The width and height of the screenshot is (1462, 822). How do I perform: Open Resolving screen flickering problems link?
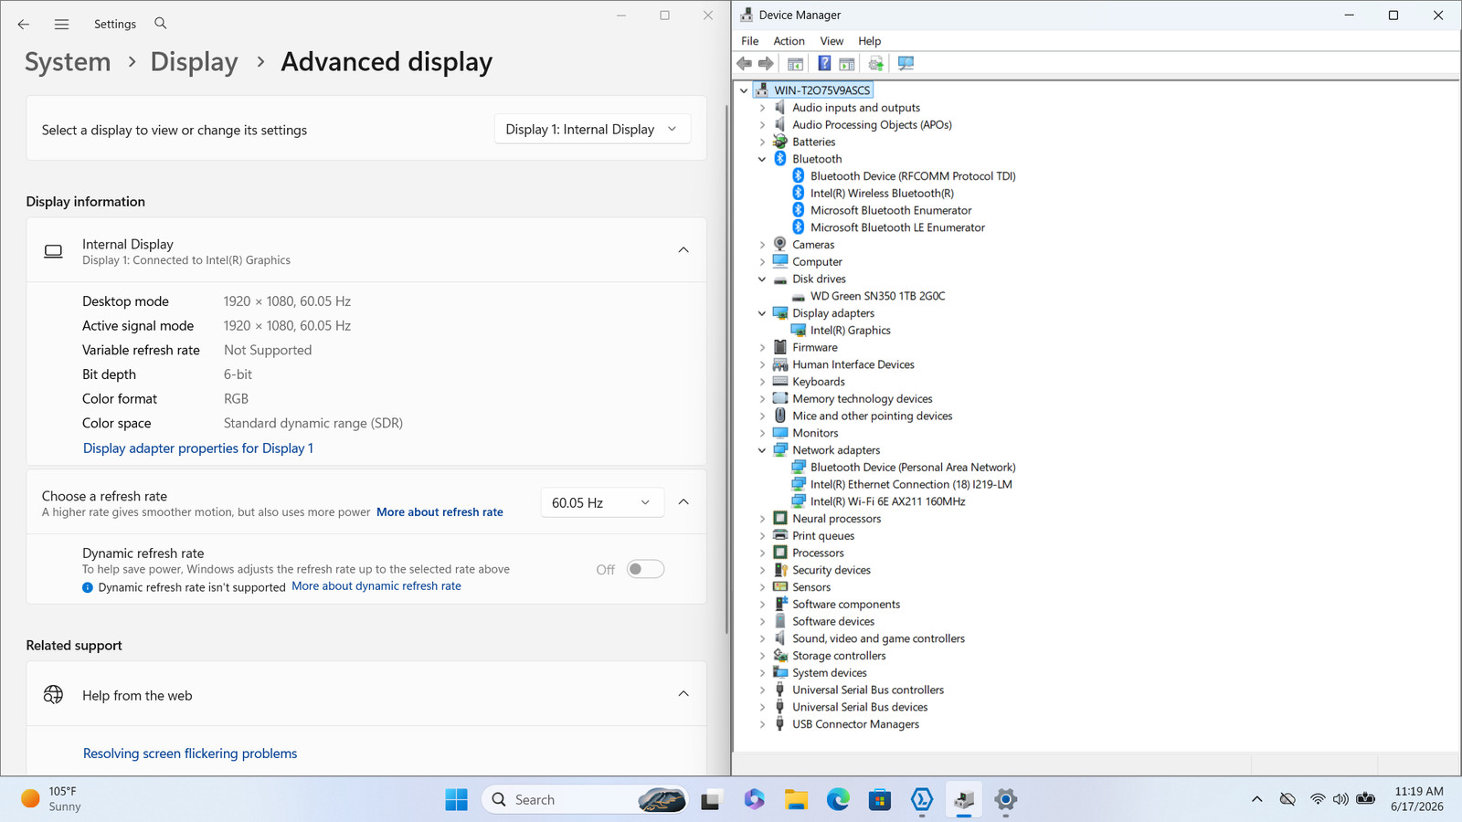coord(190,753)
